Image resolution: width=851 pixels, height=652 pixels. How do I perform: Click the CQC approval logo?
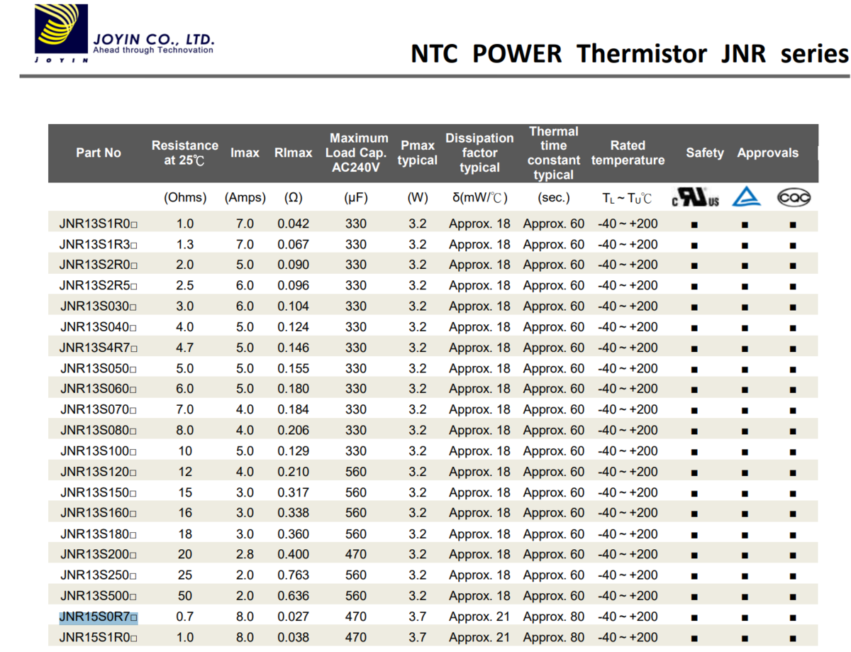tap(793, 197)
